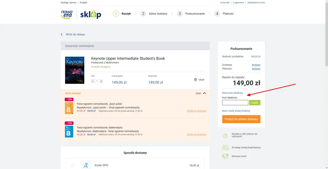328x169 pixels.
Task: Select the Kurier DPD radio button
Action: pyautogui.click(x=73, y=165)
